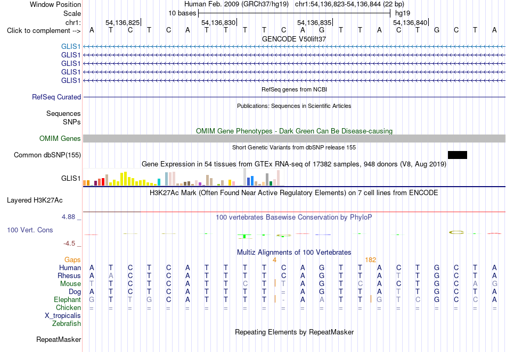Screen dimensions: 506x352
Task: Click the 54,136,830 ruler coordinate
Action: coord(218,22)
